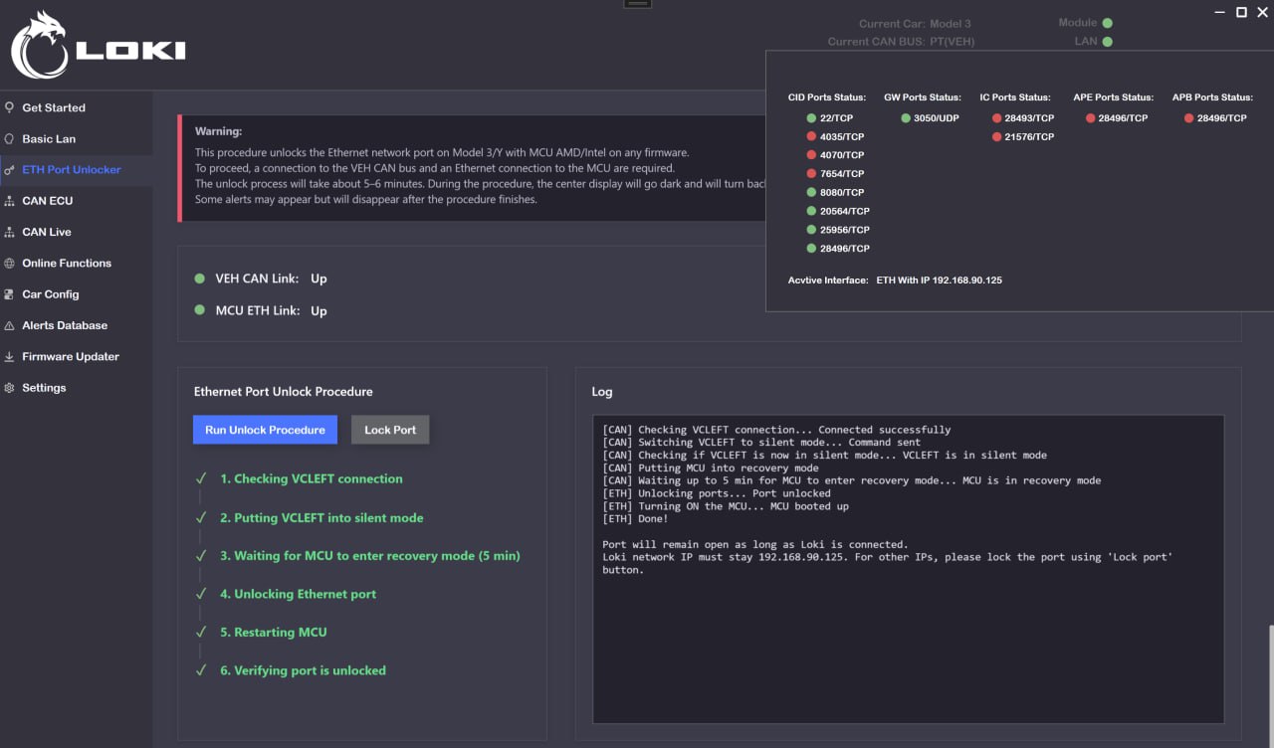Viewport: 1274px width, 748px height.
Task: Click the vertical scrollbar at right edge
Action: click(1270, 686)
